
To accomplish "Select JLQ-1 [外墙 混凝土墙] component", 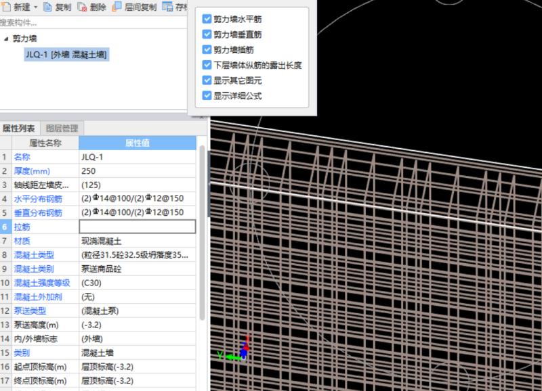I will [x=66, y=55].
